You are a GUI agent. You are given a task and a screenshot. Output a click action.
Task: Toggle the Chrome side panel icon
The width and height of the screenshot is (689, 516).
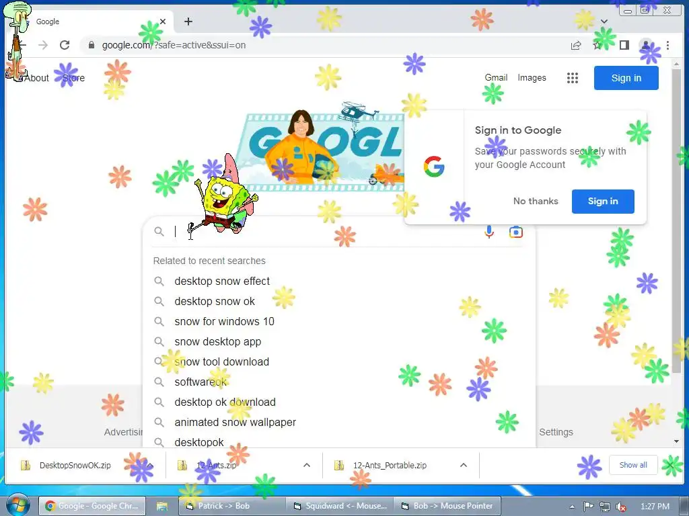(x=624, y=45)
